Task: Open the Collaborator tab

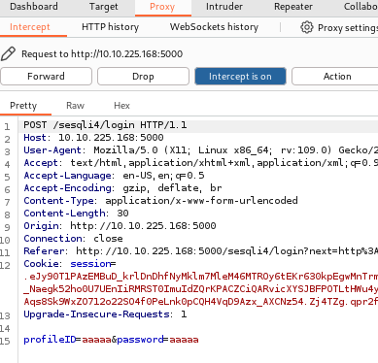Action: pyautogui.click(x=361, y=7)
